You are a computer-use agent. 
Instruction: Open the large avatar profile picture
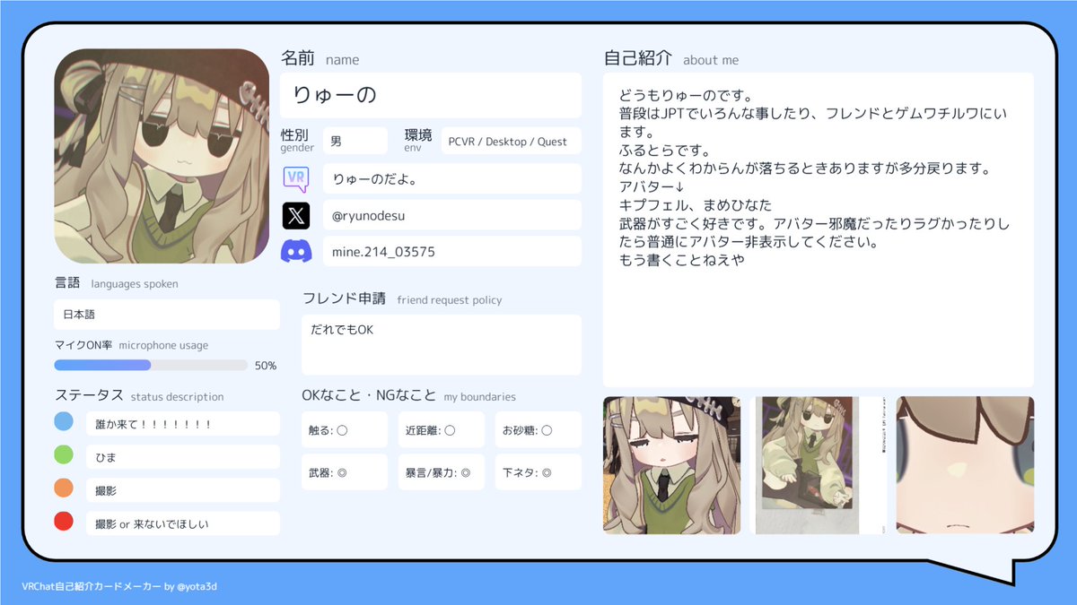click(162, 156)
